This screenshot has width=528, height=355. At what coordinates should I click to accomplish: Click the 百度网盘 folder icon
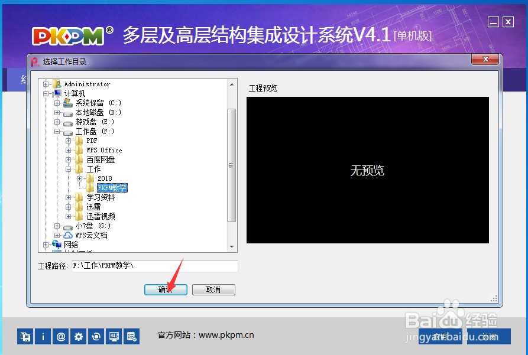pos(79,159)
